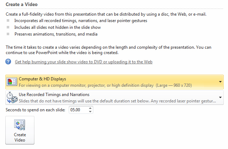Click the 'Create a Video' heading
Screen dimensions: 228x149
[x=22, y=4]
